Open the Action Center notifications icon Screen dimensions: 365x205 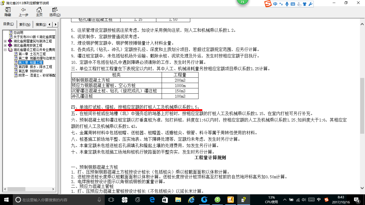[357, 200]
